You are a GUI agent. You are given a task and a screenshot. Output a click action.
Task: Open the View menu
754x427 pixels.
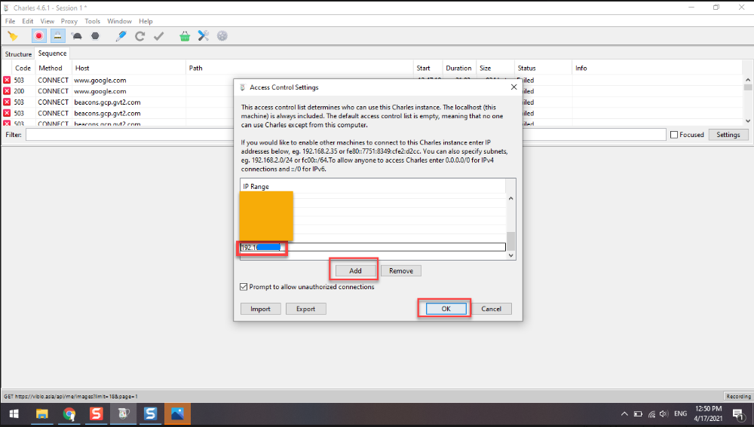click(x=47, y=21)
